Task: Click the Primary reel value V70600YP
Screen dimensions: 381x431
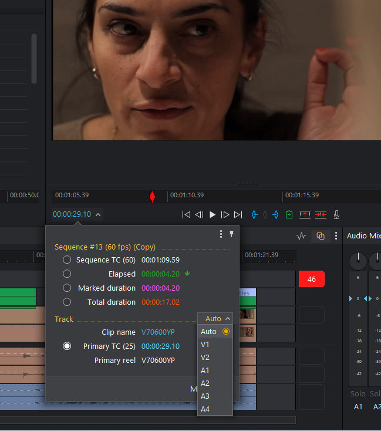Action: point(158,361)
